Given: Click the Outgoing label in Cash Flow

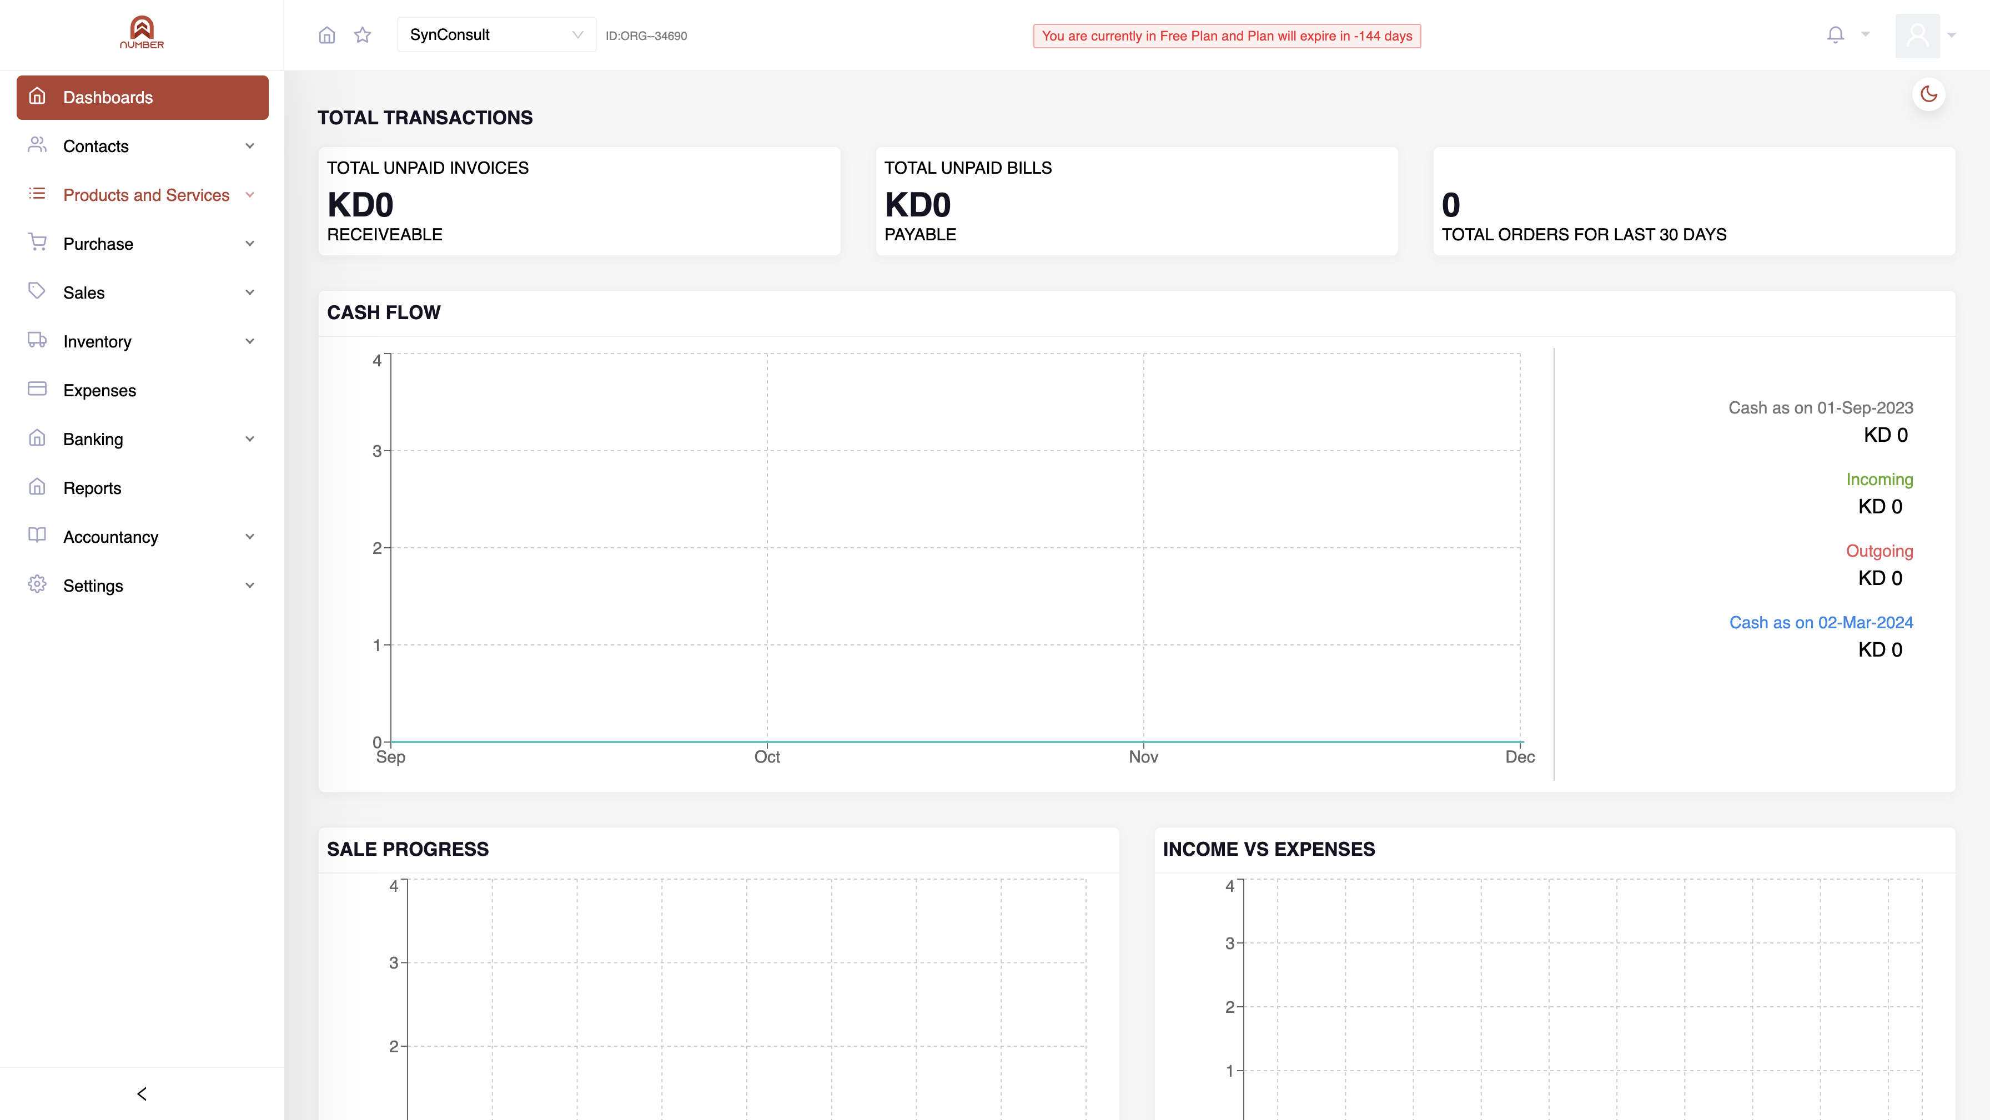Looking at the screenshot, I should click(x=1880, y=552).
